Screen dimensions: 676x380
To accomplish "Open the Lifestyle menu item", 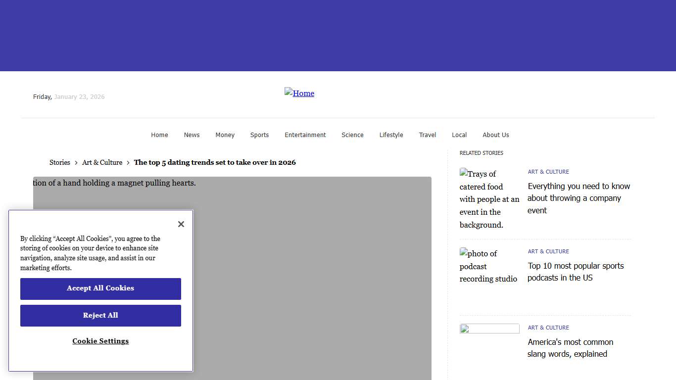I will [391, 135].
